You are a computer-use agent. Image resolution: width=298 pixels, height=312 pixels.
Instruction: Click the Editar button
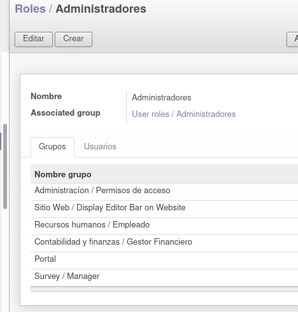pyautogui.click(x=34, y=39)
